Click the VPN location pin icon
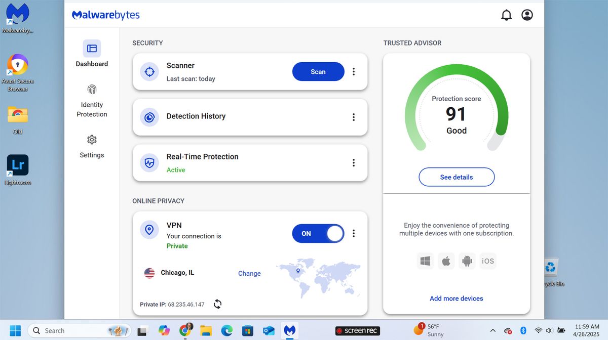 [x=149, y=230]
